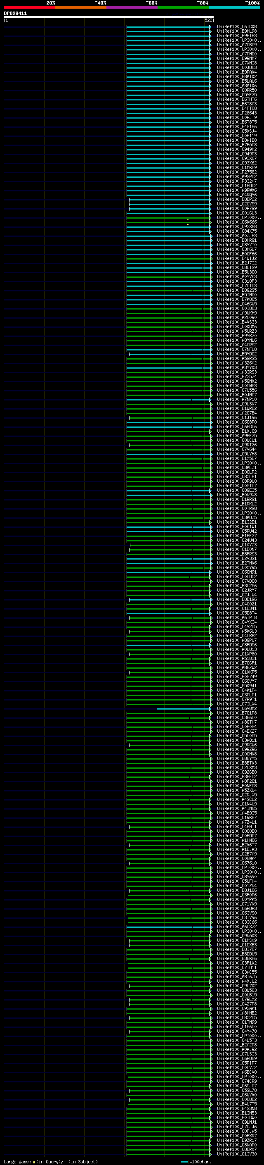Select hit label UniRef100_Q84X75
The image size is (264, 1165).
pyautogui.click(x=237, y=231)
